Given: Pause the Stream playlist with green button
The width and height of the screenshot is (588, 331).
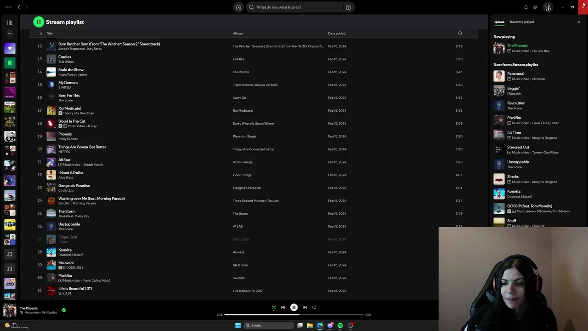Looking at the screenshot, I should tap(39, 22).
